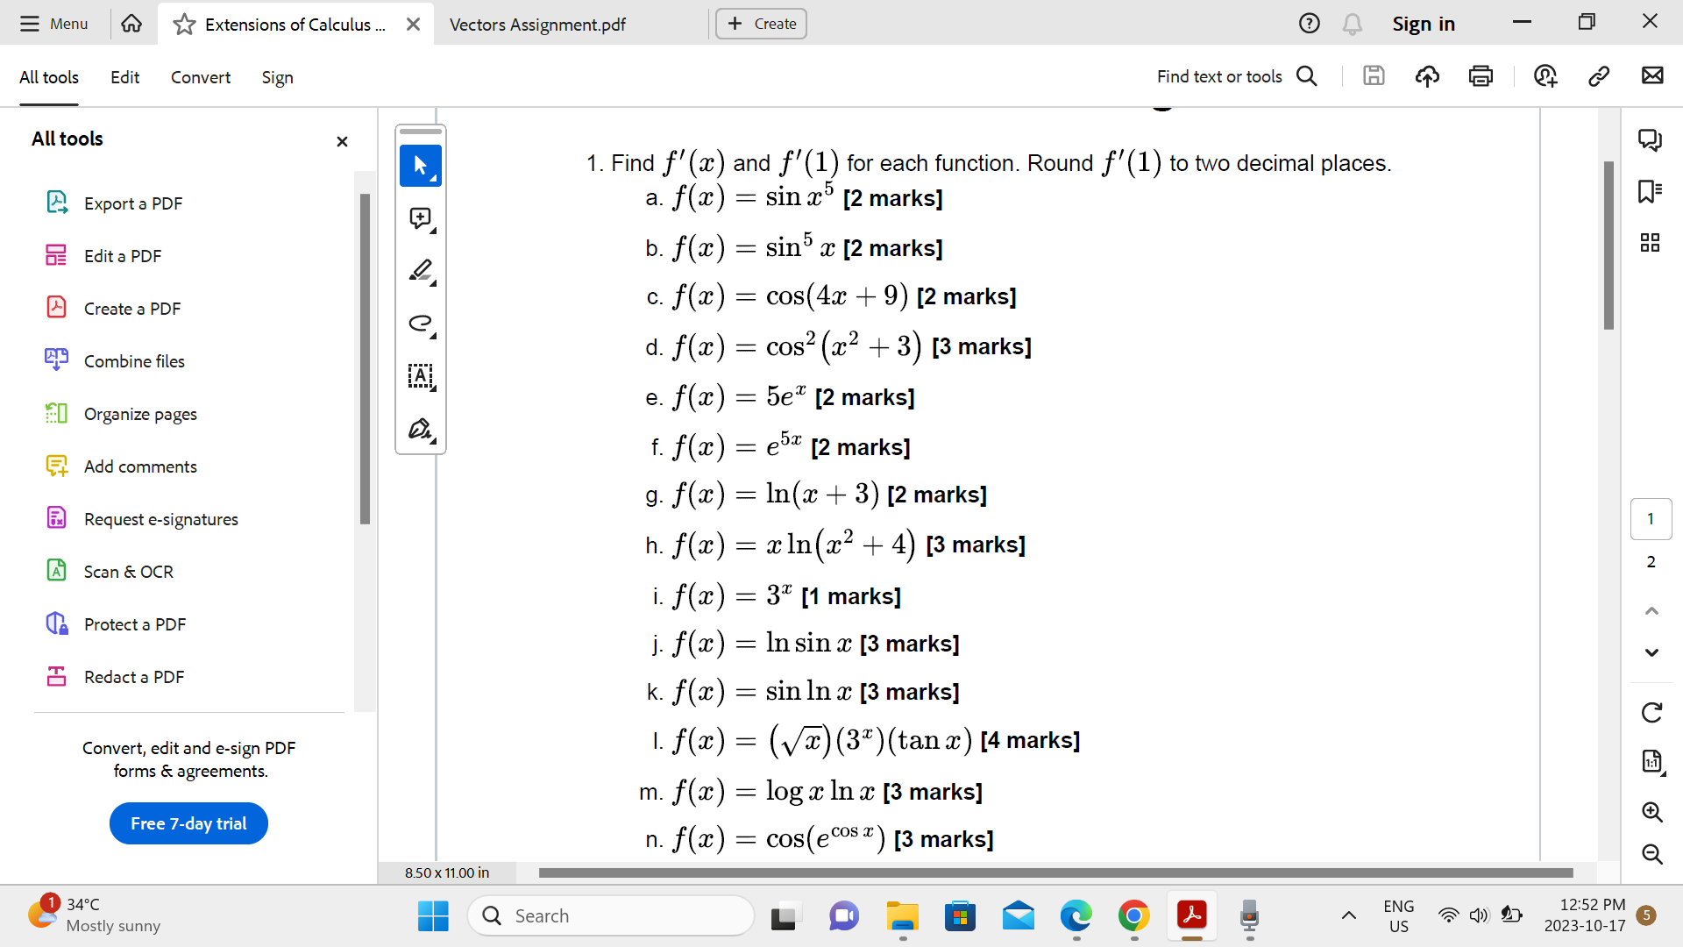Switch to Vectors Assignment.pdf tab
The width and height of the screenshot is (1683, 947).
[537, 25]
